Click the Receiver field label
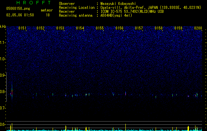The height and width of the screenshot is (131, 207). [67, 11]
